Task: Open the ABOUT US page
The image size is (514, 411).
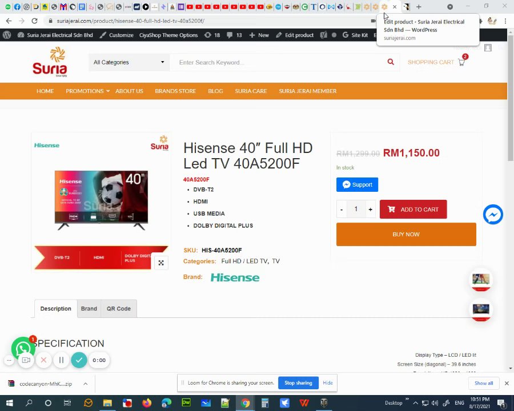Action: tap(129, 91)
